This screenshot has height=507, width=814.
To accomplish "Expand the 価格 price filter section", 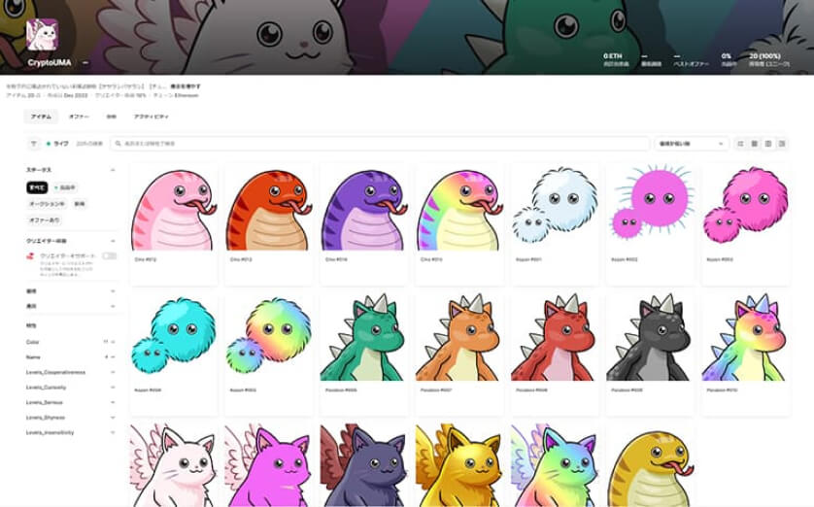I will point(71,291).
